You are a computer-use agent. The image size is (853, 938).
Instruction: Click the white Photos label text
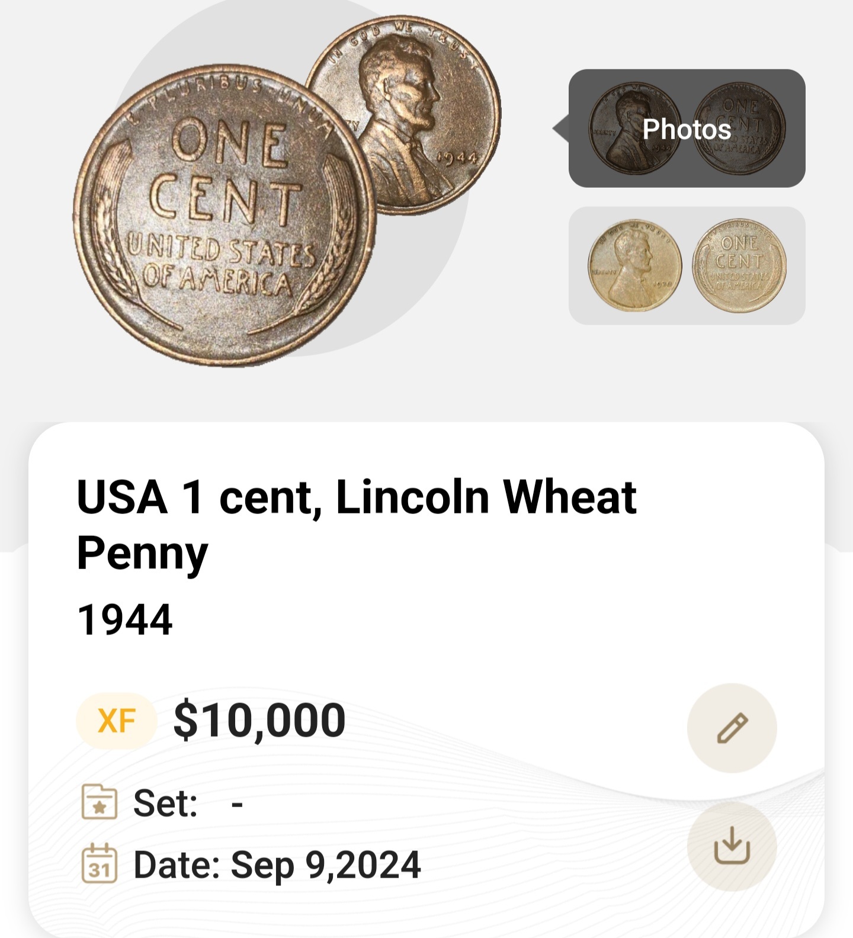click(687, 129)
